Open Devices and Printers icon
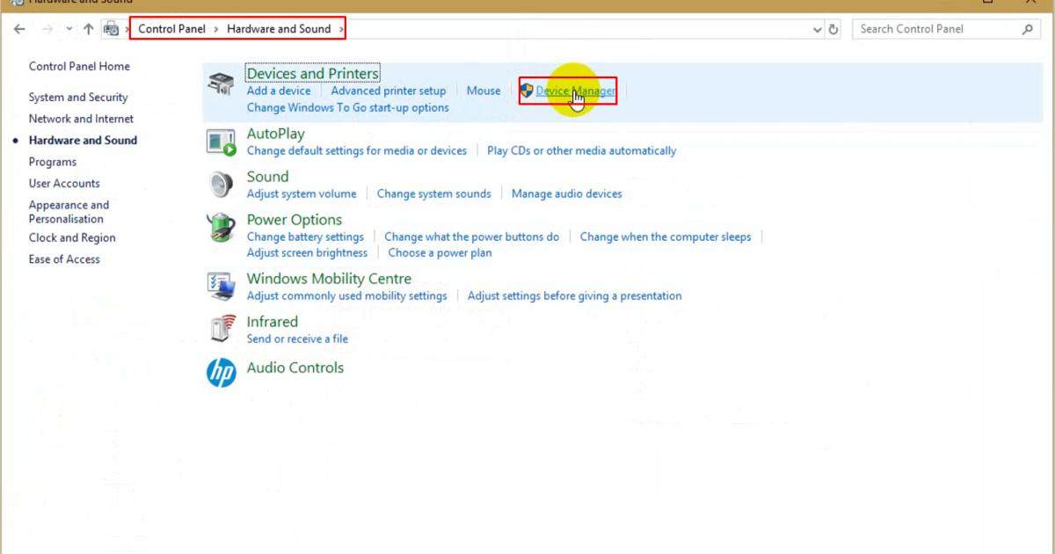 (221, 84)
